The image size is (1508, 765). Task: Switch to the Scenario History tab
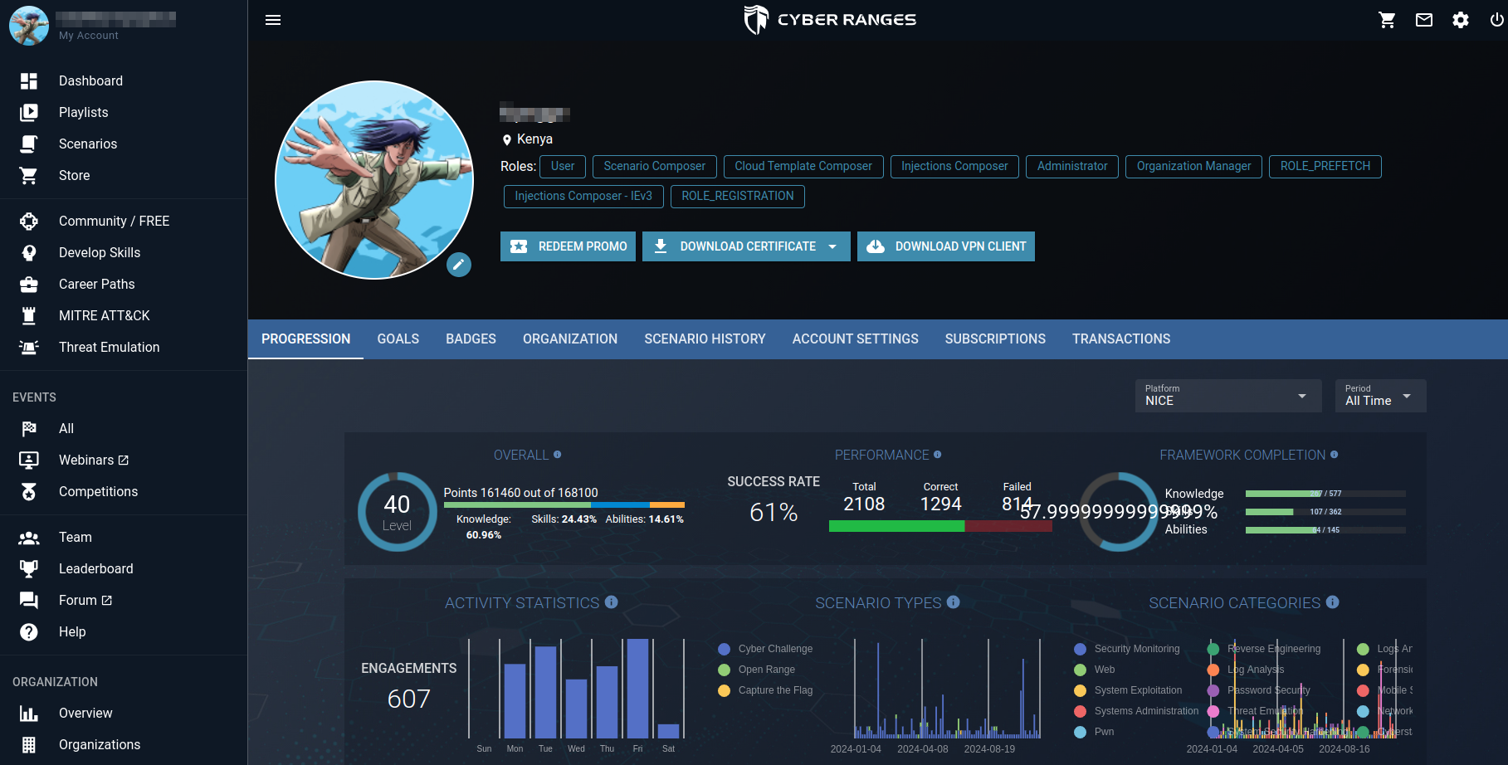tap(705, 339)
